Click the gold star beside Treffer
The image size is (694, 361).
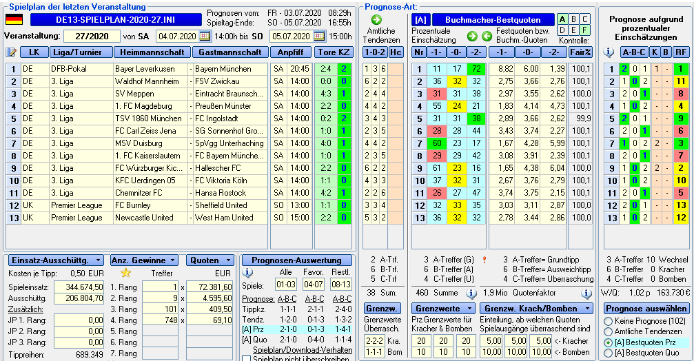click(x=126, y=273)
